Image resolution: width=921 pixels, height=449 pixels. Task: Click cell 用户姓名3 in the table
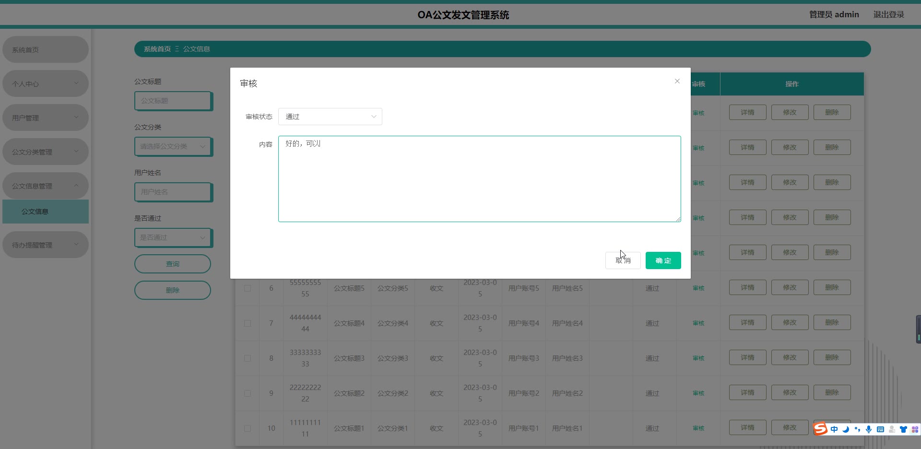click(567, 358)
